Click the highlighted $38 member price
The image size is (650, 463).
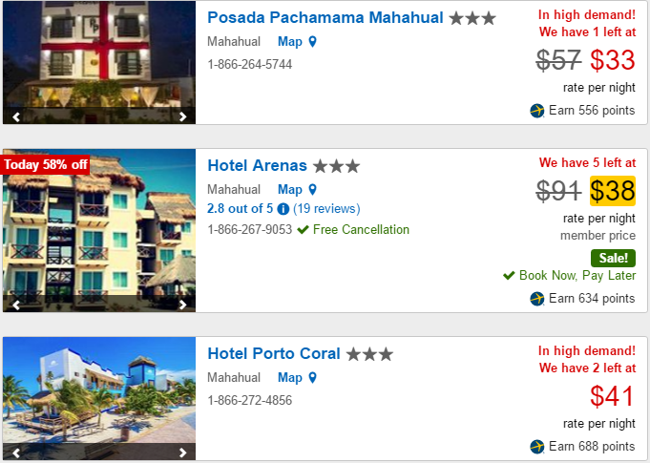[x=613, y=192]
